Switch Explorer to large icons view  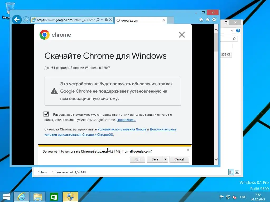pyautogui.click(x=237, y=172)
